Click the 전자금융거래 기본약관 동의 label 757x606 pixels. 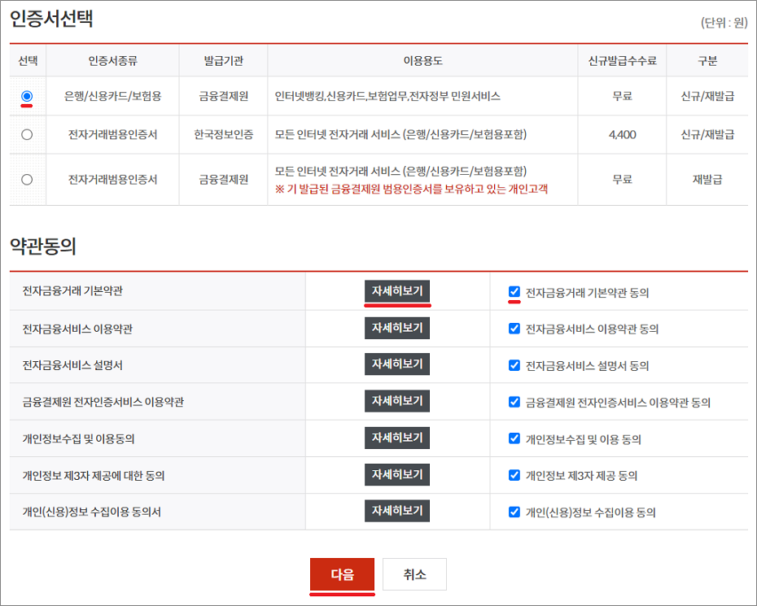pyautogui.click(x=587, y=292)
